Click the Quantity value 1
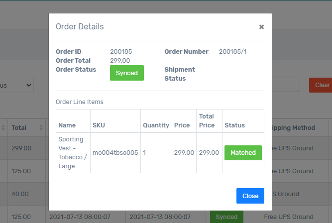 (x=144, y=153)
